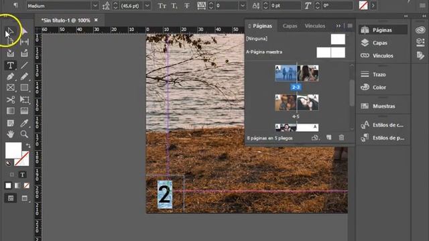Select the Type tool
429x241 pixels.
click(x=11, y=65)
